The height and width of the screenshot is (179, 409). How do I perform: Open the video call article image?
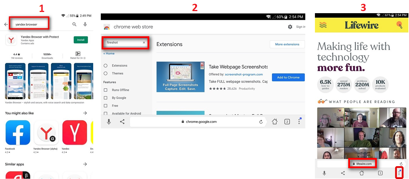pos(361,133)
